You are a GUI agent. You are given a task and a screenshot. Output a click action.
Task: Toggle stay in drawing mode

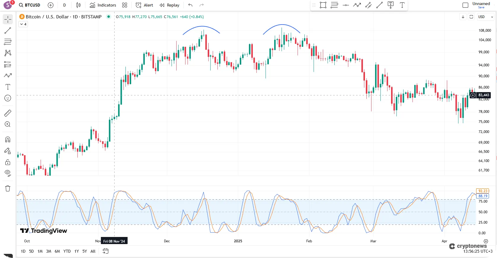pos(8,151)
